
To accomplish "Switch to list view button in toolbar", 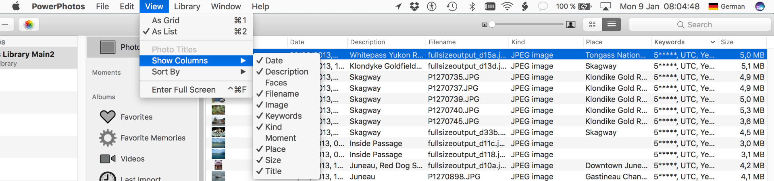I will point(612,25).
